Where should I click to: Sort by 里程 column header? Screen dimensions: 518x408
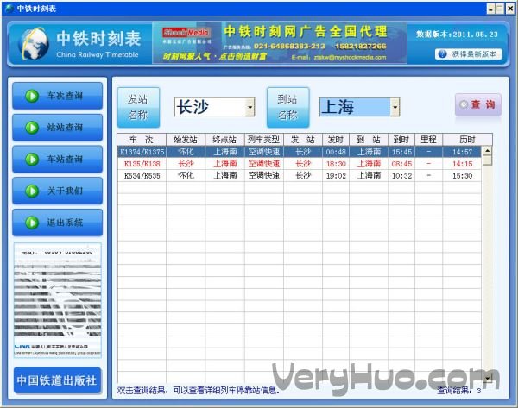click(x=428, y=139)
